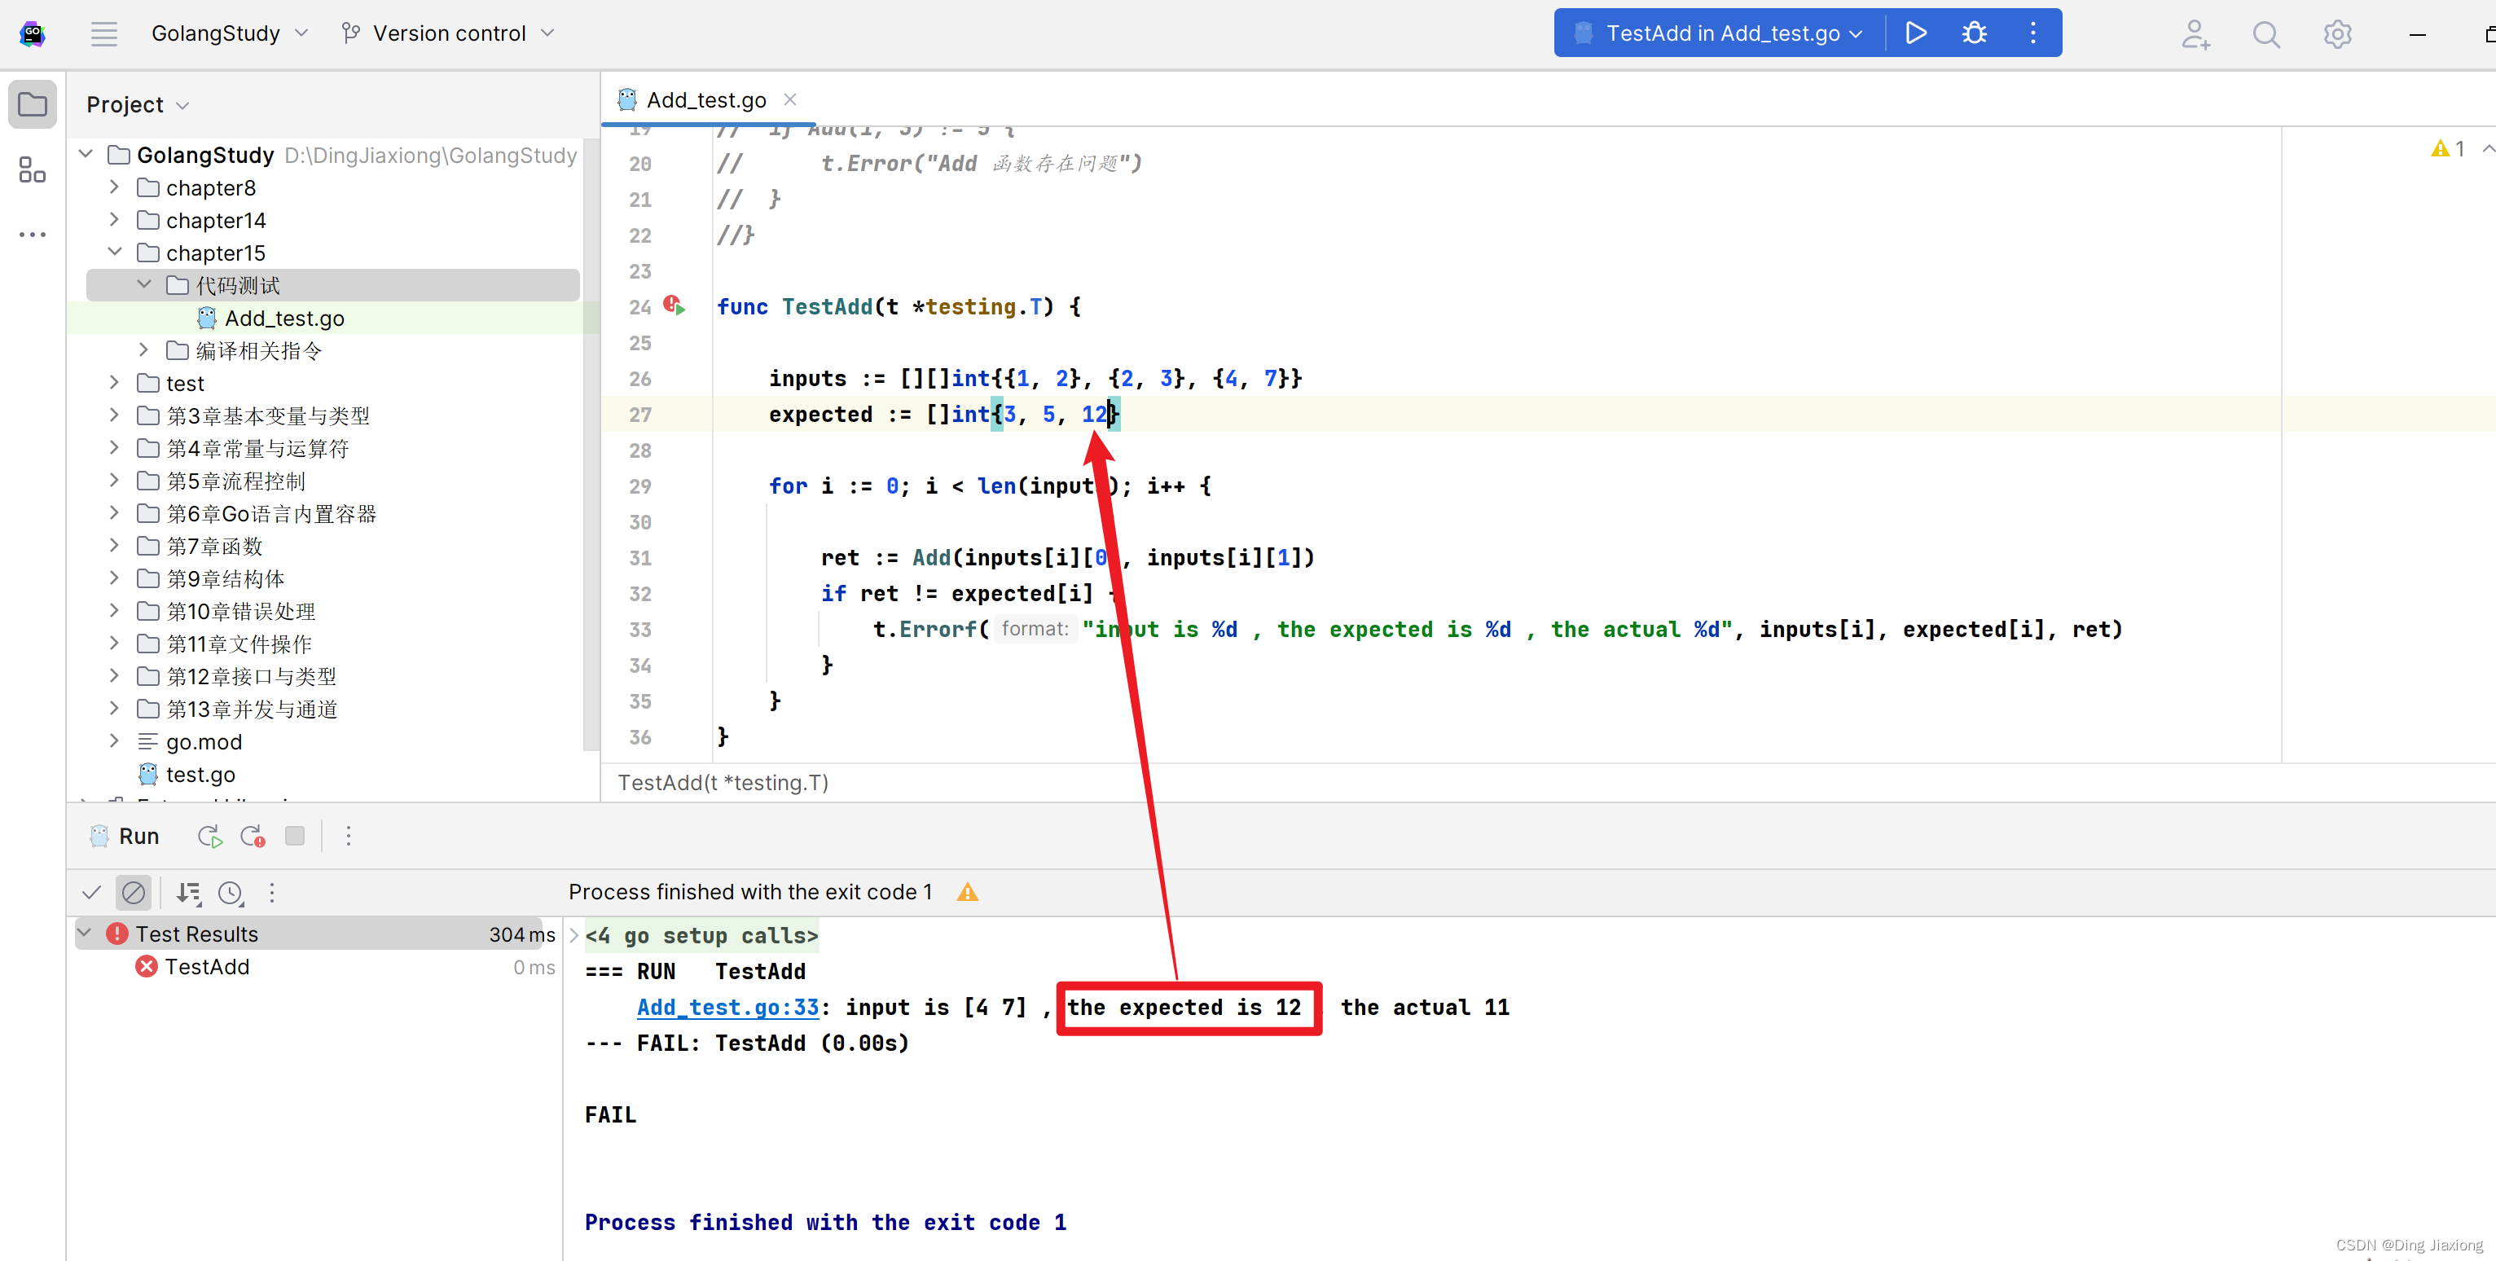
Task: Toggle the Test Results pass/fail checkbox
Action: pyautogui.click(x=92, y=891)
